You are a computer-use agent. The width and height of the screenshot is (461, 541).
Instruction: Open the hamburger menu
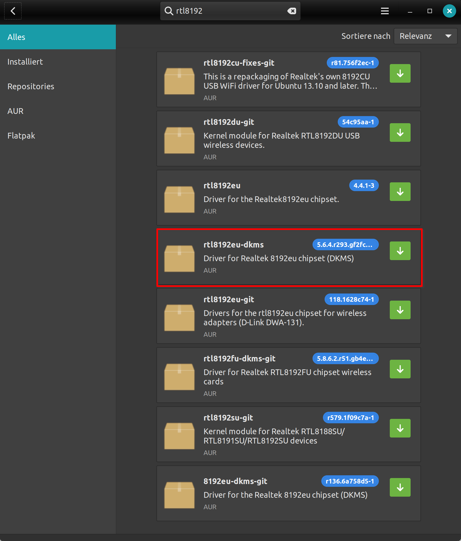coord(385,11)
